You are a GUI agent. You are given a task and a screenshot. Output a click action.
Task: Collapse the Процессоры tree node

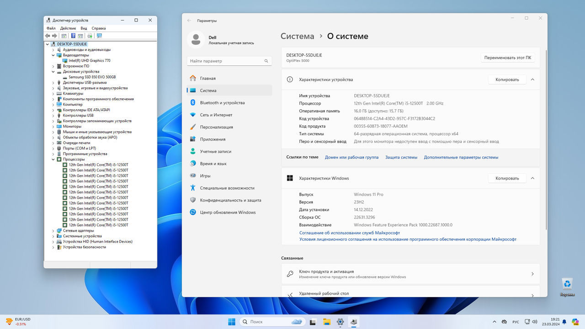point(53,159)
